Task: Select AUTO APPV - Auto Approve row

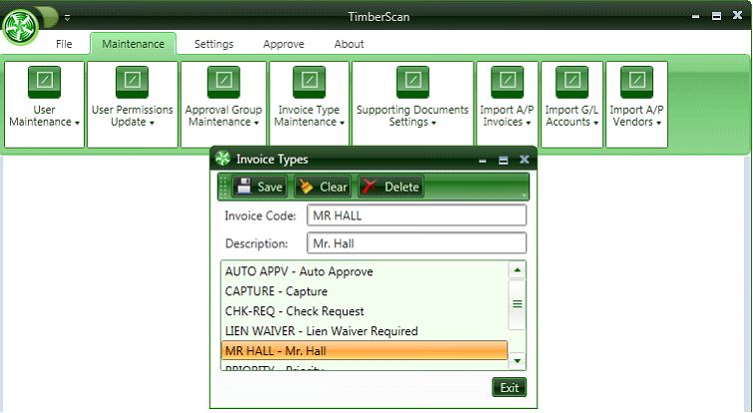Action: [364, 271]
